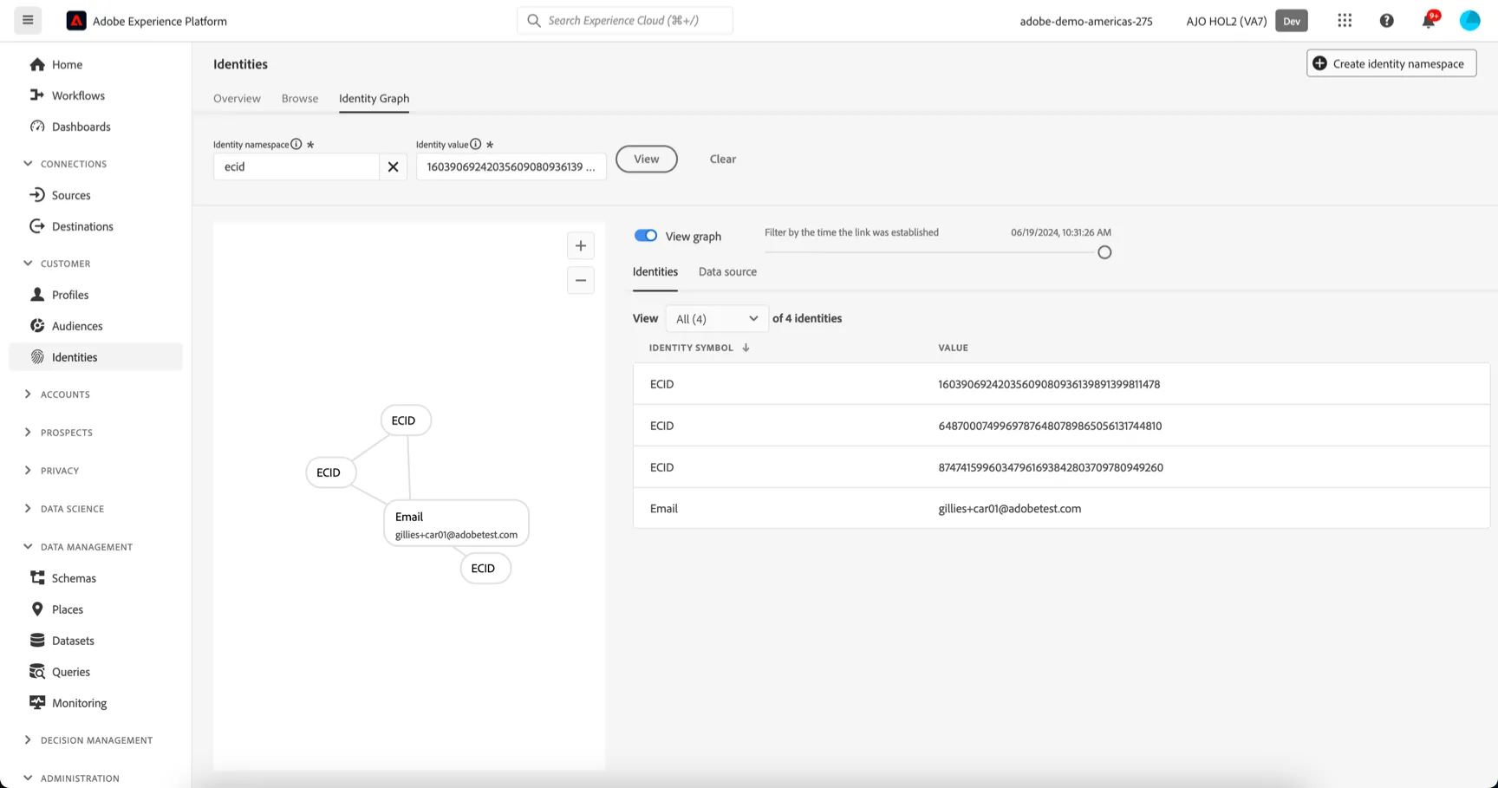Open notifications bell
1498x788 pixels.
(1429, 20)
